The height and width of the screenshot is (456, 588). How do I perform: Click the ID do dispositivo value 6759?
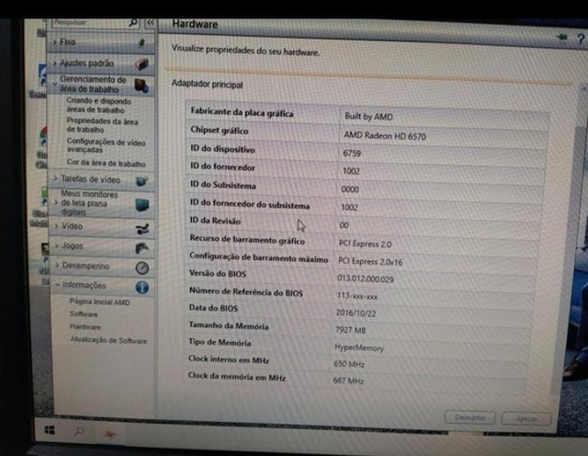tap(351, 154)
